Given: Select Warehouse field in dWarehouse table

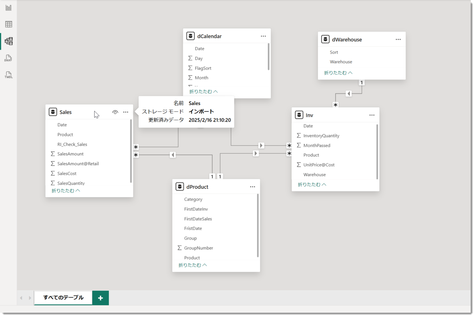Looking at the screenshot, I should [x=341, y=62].
